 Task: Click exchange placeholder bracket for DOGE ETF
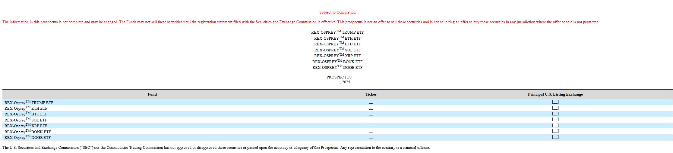tap(555, 137)
